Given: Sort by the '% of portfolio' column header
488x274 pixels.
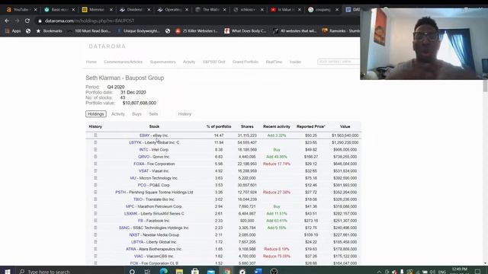Looking at the screenshot, I should pos(219,126).
